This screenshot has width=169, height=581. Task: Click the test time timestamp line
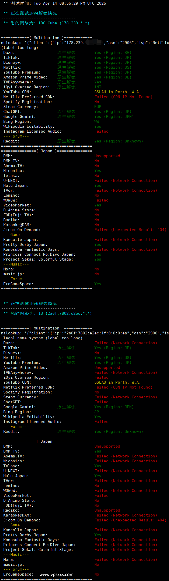(55, 3)
